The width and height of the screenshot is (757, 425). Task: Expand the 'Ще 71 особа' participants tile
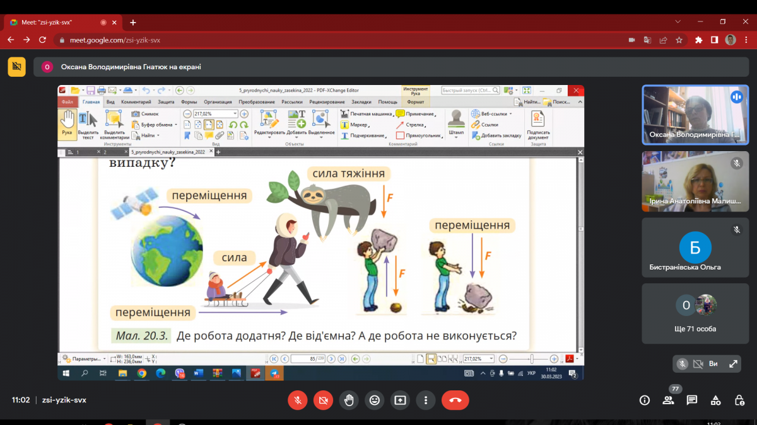pyautogui.click(x=695, y=314)
